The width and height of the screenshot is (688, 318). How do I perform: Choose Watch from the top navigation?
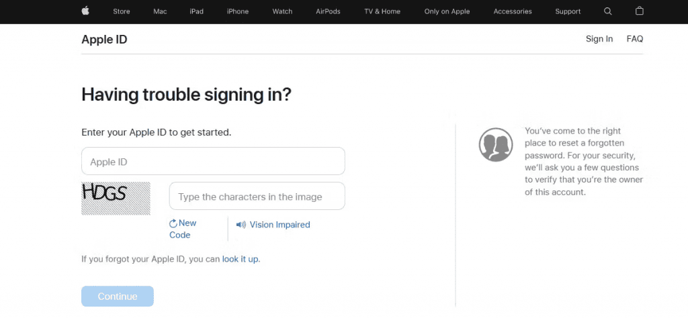click(x=282, y=11)
